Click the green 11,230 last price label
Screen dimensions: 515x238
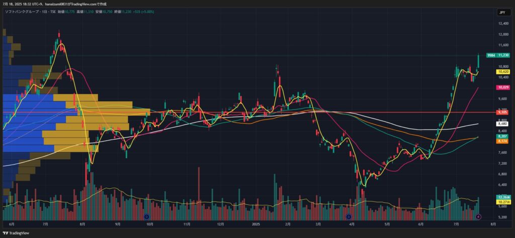tap(503, 55)
